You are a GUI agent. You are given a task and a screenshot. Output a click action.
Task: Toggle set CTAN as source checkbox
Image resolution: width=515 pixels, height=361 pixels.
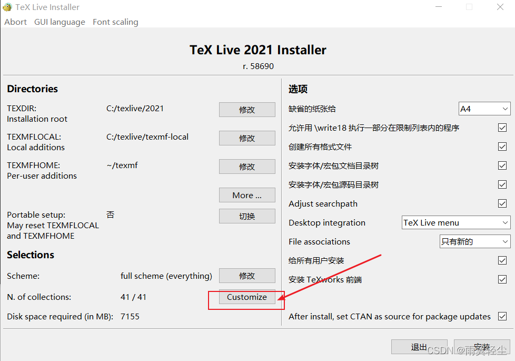tap(502, 316)
